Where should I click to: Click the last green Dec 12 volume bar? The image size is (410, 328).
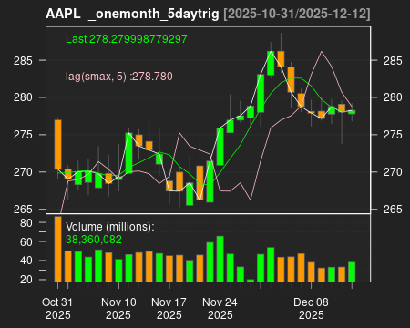point(352,272)
